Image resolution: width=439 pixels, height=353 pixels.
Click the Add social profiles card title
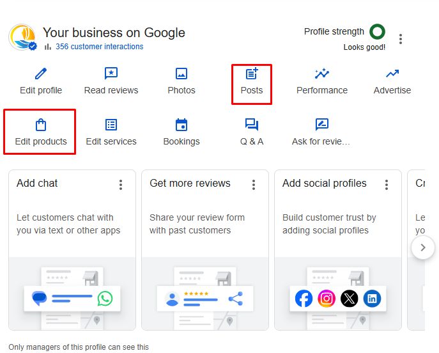324,184
